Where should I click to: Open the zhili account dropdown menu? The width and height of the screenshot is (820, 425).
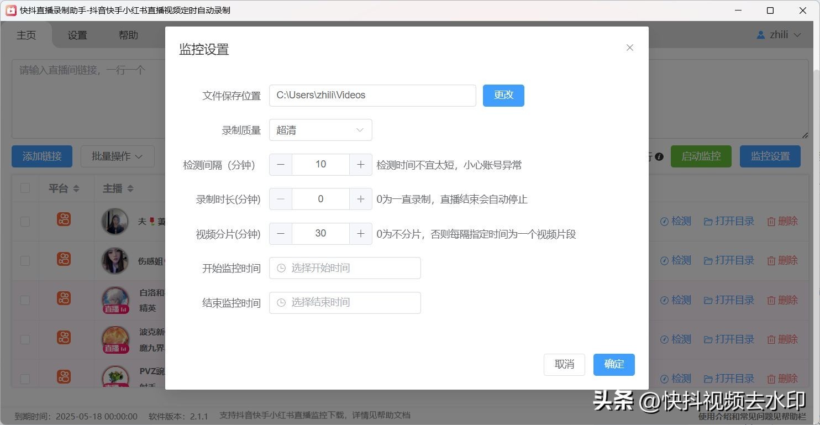pos(779,35)
